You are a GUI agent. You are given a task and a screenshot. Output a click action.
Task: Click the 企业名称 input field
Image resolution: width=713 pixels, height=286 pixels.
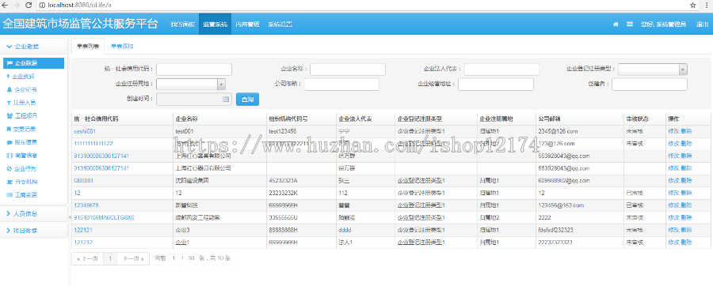348,70
